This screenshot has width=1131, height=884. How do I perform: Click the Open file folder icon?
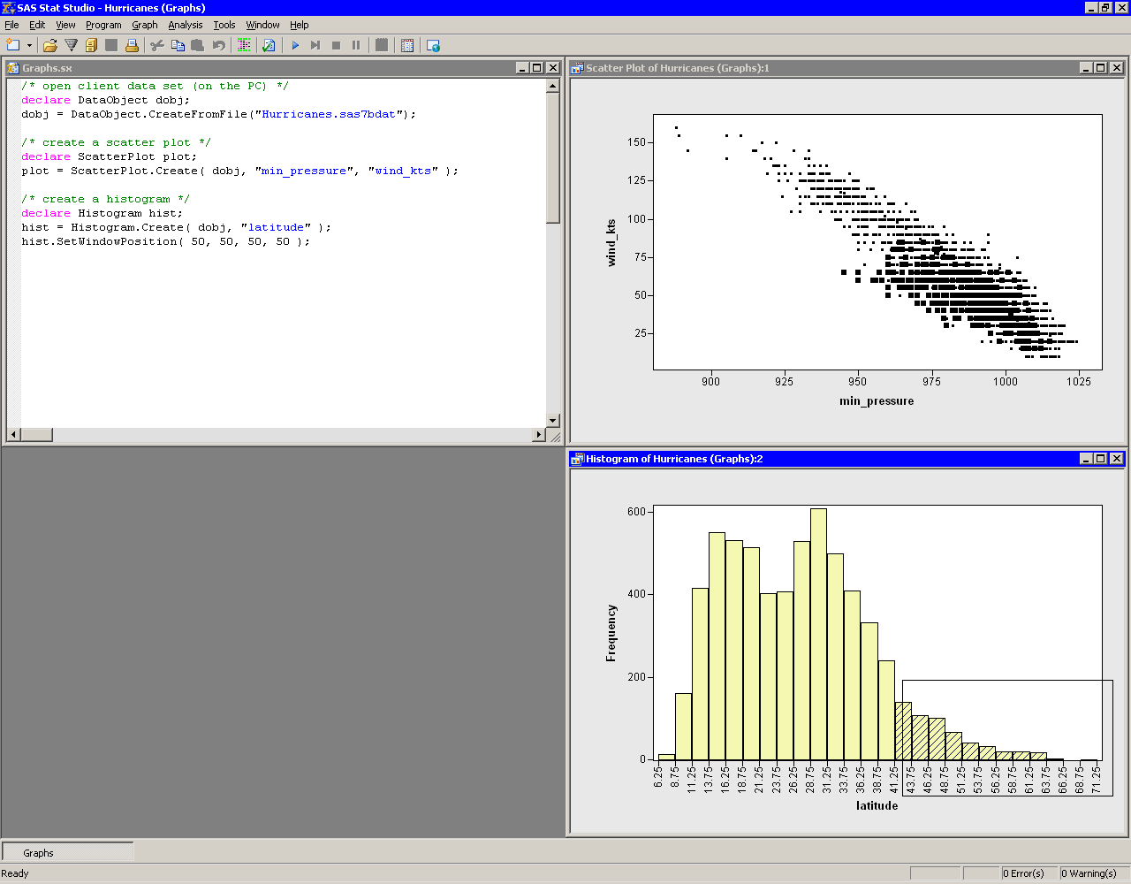(x=49, y=45)
